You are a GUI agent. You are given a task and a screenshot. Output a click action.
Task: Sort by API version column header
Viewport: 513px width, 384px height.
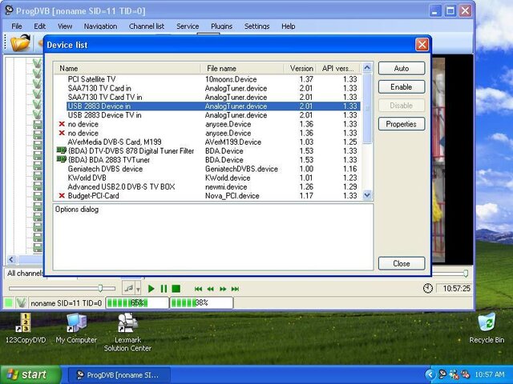[x=338, y=68]
